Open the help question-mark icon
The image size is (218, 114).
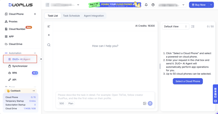click(x=153, y=5)
